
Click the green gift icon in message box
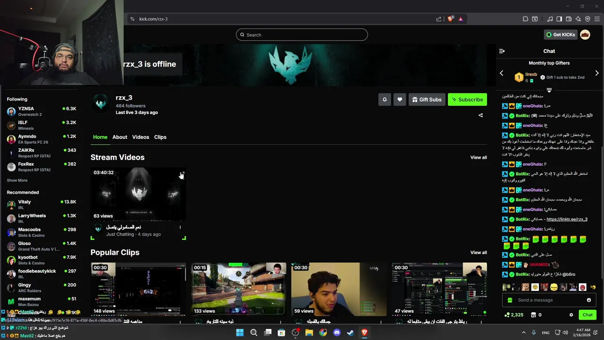click(x=510, y=300)
